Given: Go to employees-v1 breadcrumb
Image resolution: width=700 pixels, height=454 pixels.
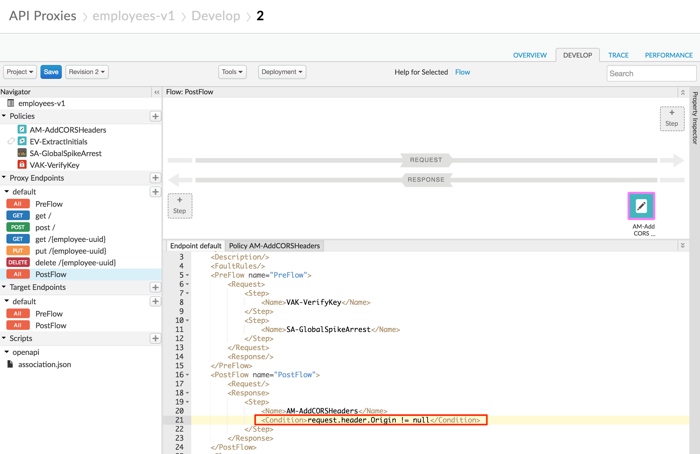Looking at the screenshot, I should click(x=133, y=16).
